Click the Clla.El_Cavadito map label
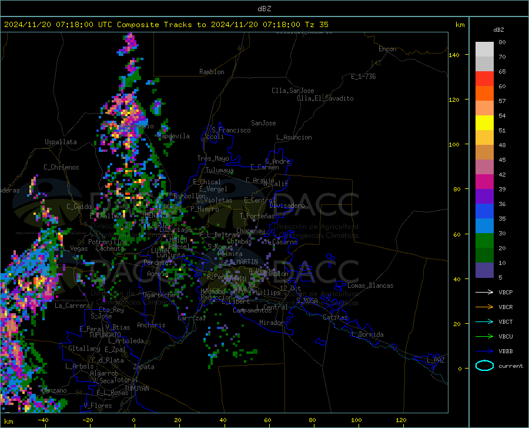The height and width of the screenshot is (428, 529). pyautogui.click(x=325, y=98)
